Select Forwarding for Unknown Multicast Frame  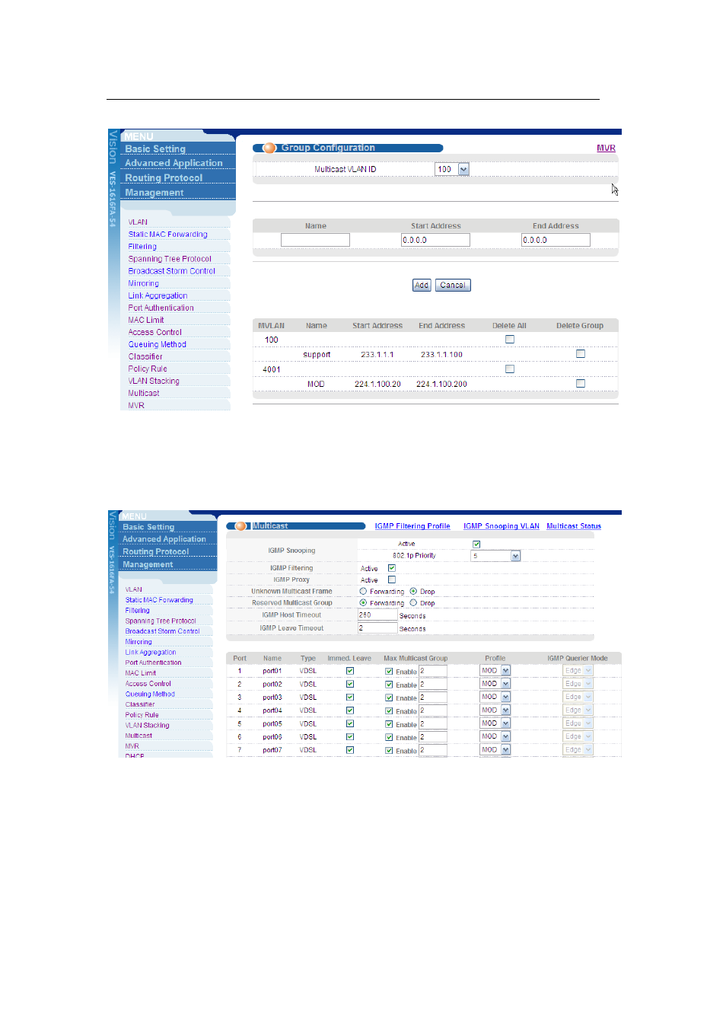click(x=363, y=592)
